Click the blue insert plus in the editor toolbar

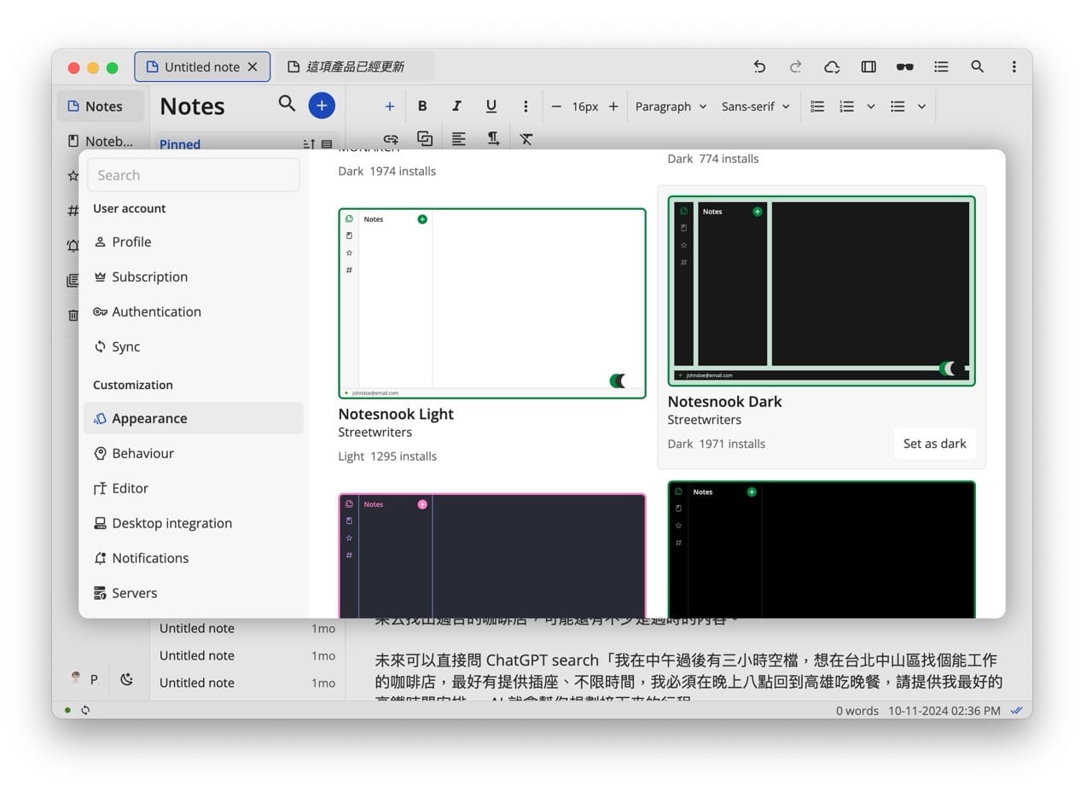coord(389,107)
